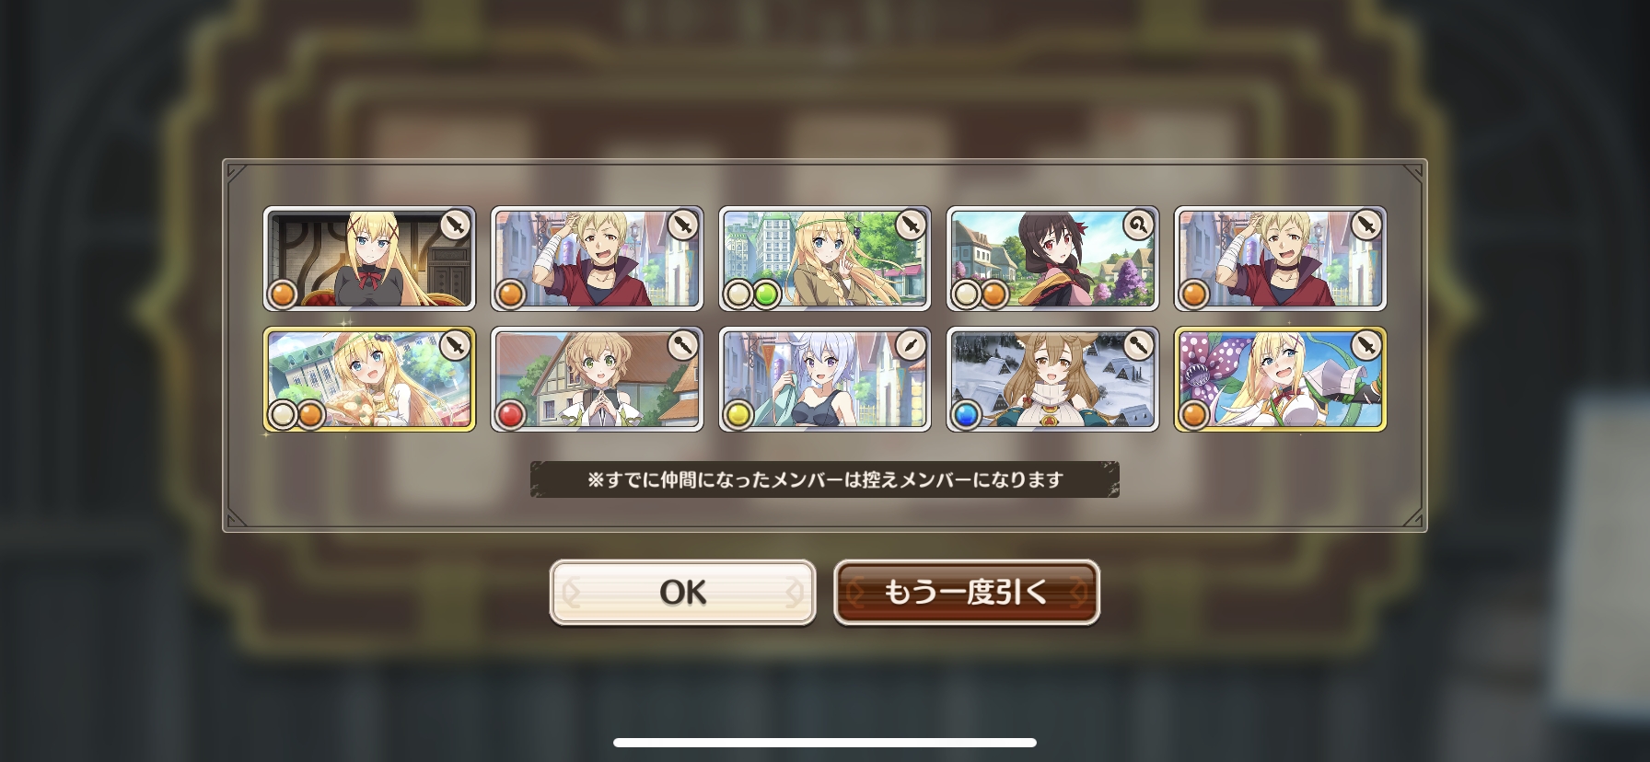Click the staff weapon icon on black-haired girl card
This screenshot has width=1650, height=762.
(1138, 225)
